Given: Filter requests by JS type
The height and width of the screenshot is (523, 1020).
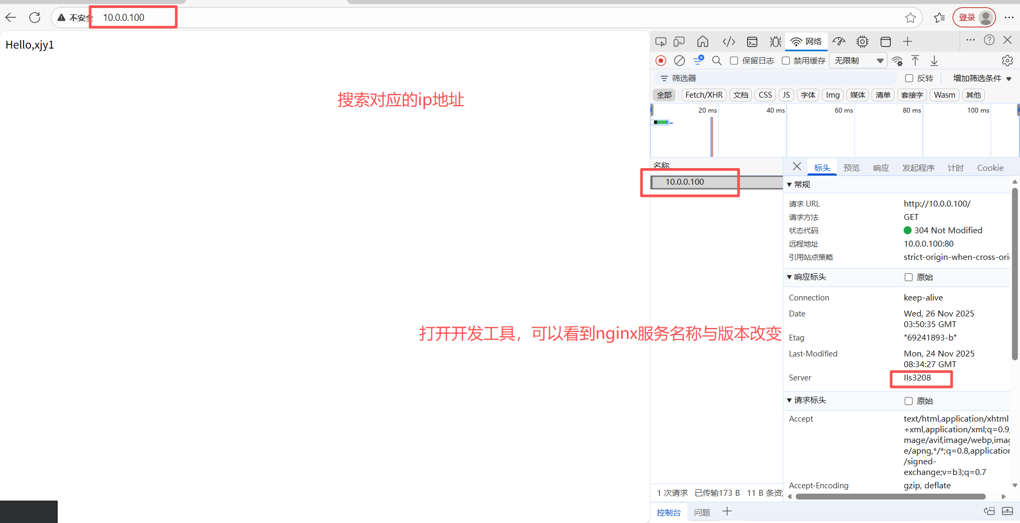Looking at the screenshot, I should (x=786, y=95).
